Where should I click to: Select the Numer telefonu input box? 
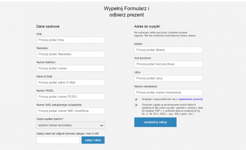[71, 68]
